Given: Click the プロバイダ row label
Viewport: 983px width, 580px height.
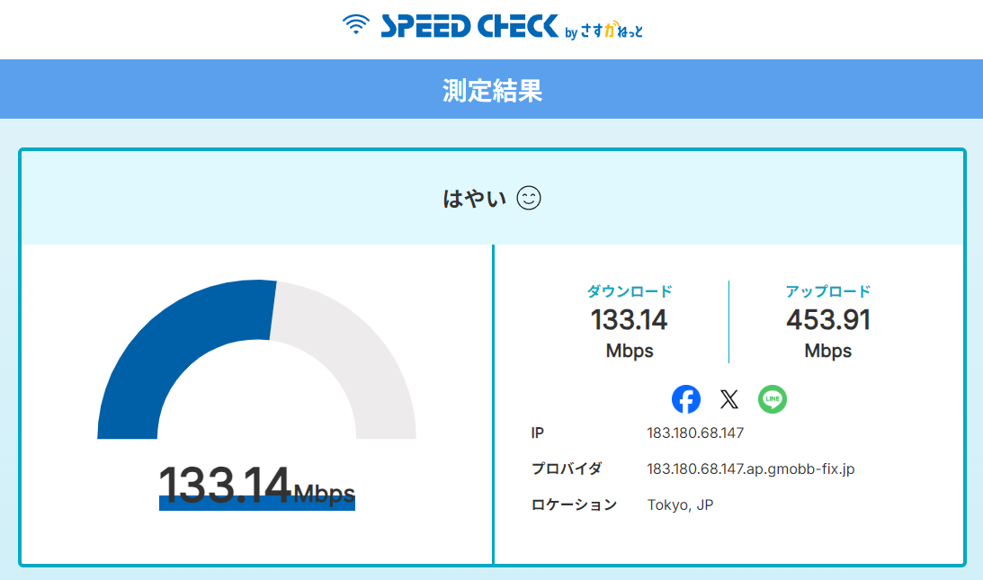Looking at the screenshot, I should pos(566,469).
